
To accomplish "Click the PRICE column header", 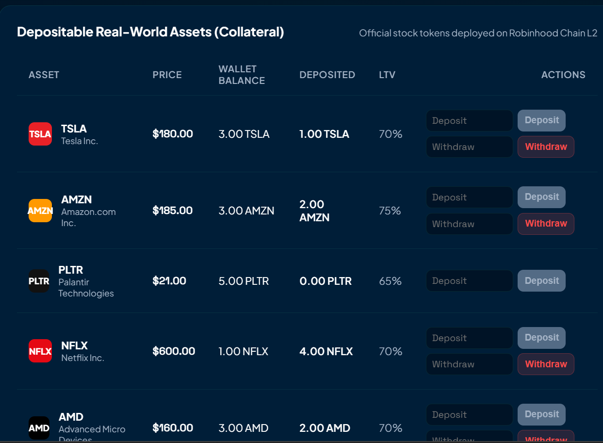I will point(167,75).
